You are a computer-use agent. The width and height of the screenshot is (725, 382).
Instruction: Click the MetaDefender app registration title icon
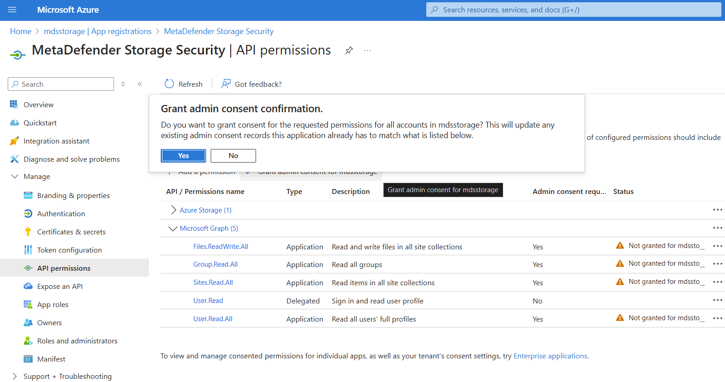point(18,55)
